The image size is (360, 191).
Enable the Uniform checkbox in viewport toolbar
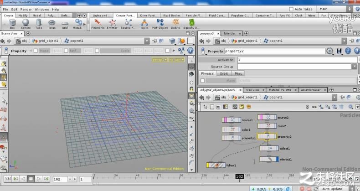click(66, 51)
